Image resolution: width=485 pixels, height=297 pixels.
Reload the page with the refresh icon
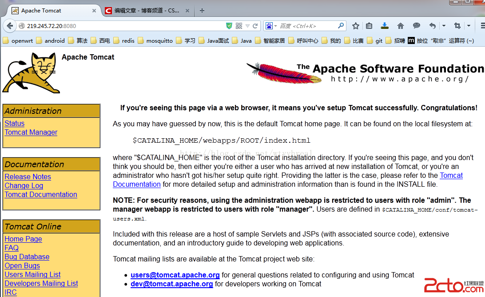point(255,26)
